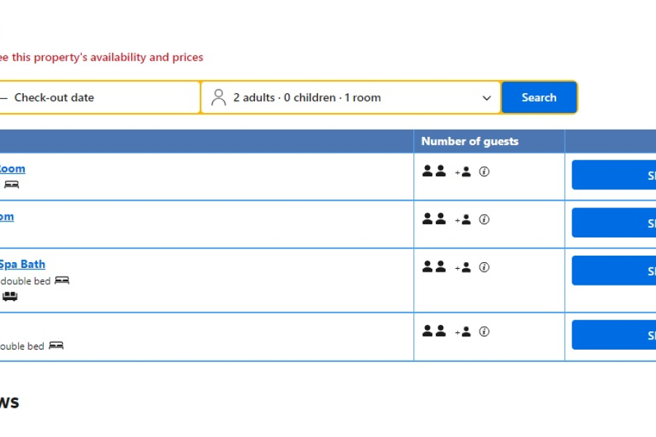Screen dimensions: 656x437
Task: Click the double bed icon in the Spa Bath row
Action: tap(62, 280)
